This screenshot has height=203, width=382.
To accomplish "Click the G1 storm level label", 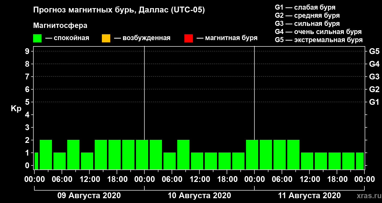I will pos(374,102).
